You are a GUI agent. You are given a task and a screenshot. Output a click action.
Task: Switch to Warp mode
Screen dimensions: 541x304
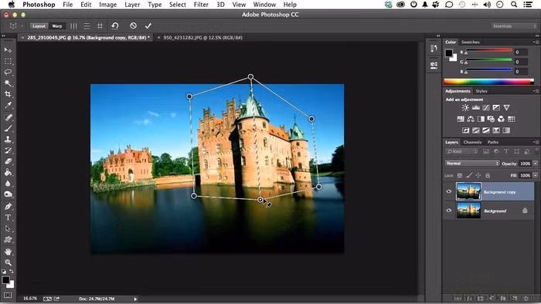pos(57,26)
